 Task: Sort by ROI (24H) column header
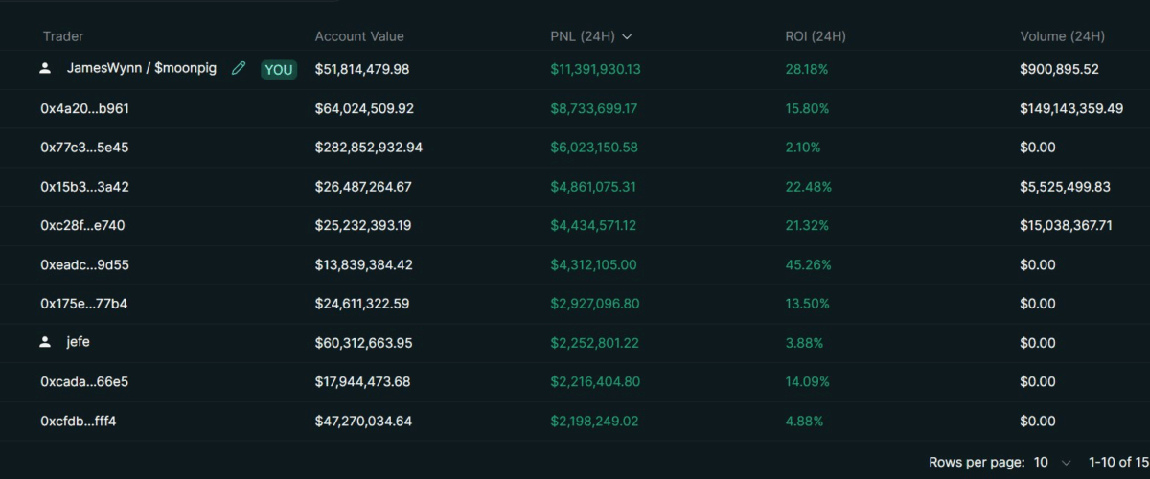815,36
